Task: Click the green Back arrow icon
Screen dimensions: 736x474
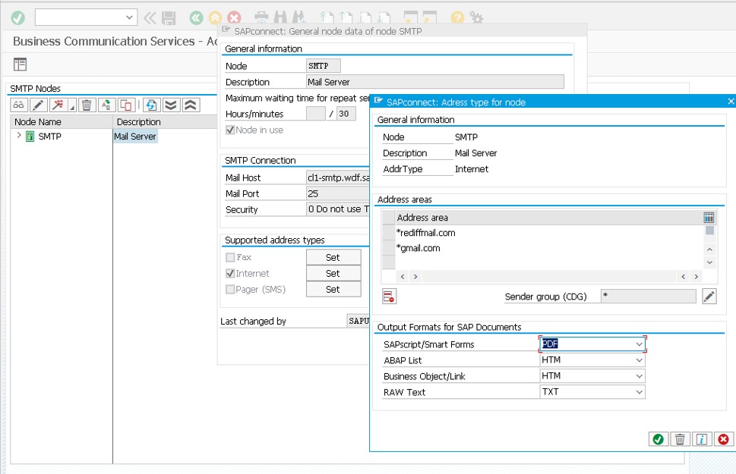Action: pyautogui.click(x=196, y=18)
